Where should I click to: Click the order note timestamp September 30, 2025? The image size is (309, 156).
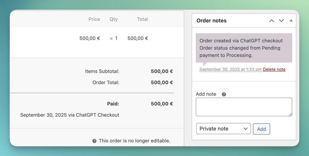pyautogui.click(x=231, y=69)
